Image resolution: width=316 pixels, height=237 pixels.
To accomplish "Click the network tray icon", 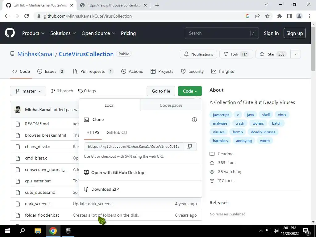I will click(x=269, y=231).
